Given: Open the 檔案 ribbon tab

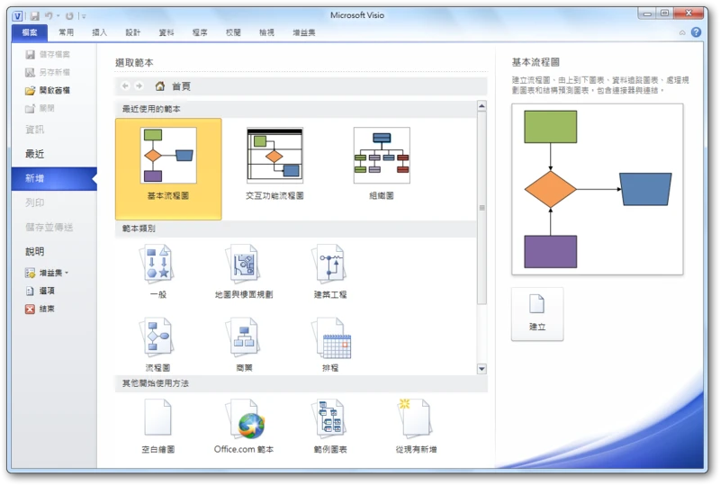Looking at the screenshot, I should 30,32.
